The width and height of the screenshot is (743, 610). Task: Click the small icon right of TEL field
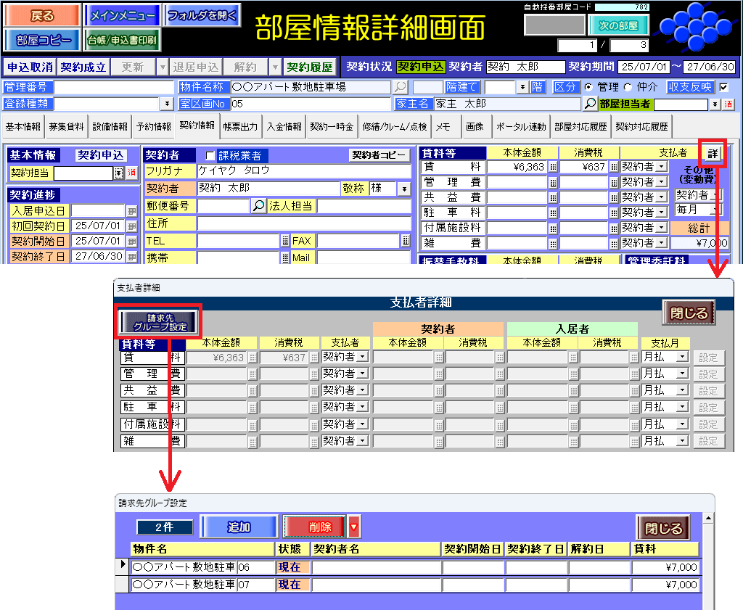click(284, 241)
